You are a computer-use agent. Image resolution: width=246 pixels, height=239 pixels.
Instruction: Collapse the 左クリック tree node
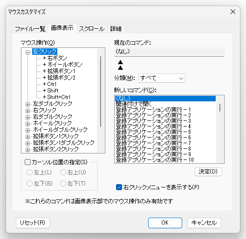(27, 52)
